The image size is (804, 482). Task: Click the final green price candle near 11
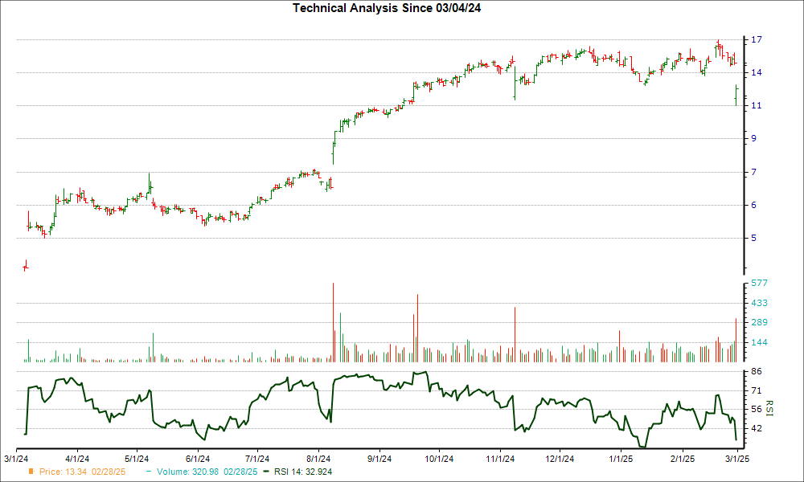coord(736,96)
